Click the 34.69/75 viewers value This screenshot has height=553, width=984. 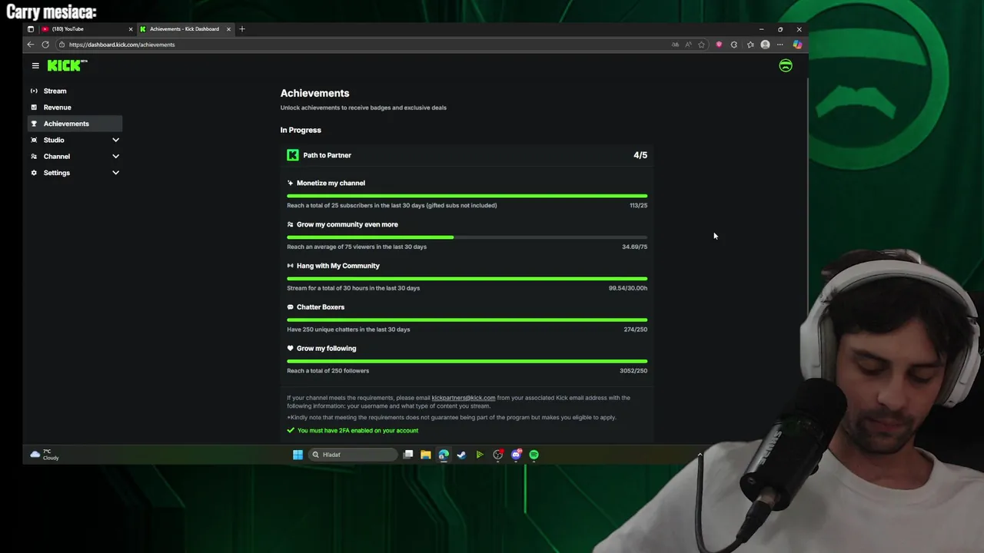pyautogui.click(x=635, y=247)
